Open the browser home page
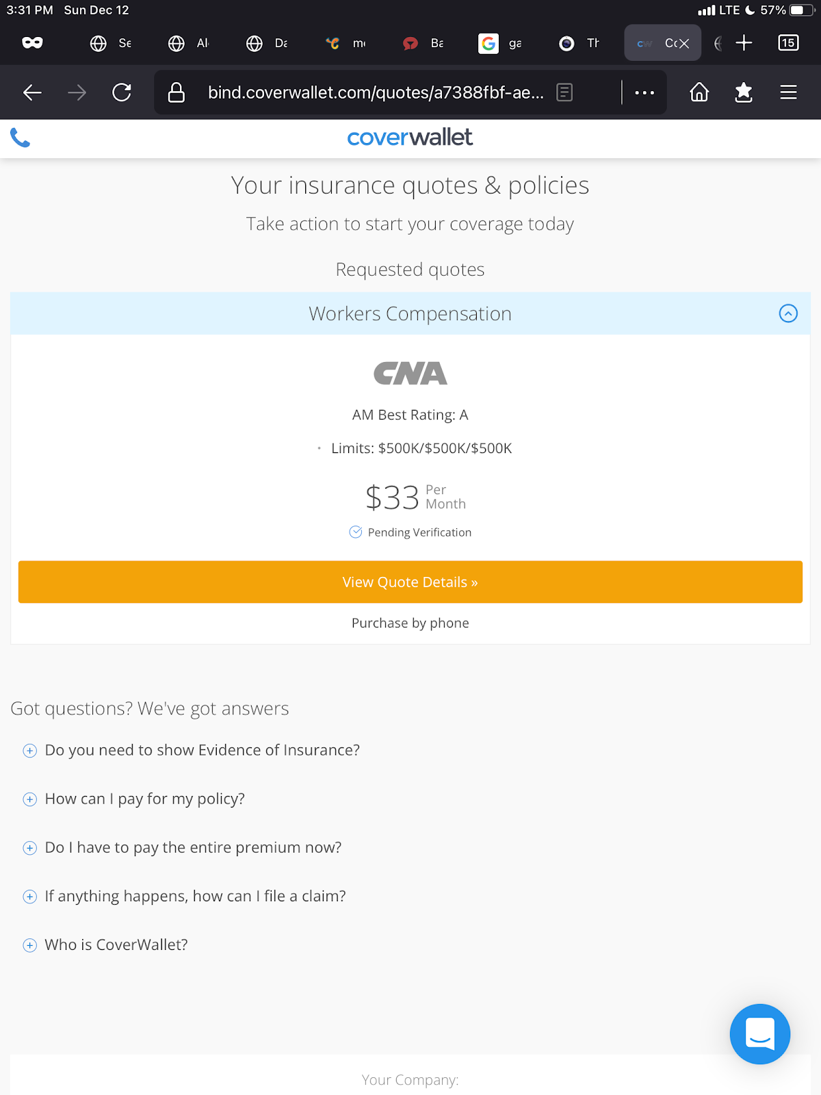 pyautogui.click(x=699, y=92)
